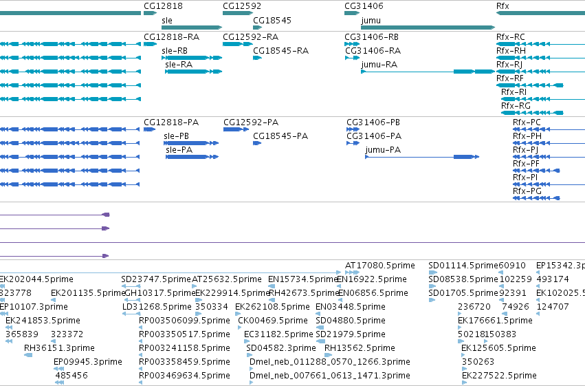Click protein label Rfx-PG

(x=527, y=191)
